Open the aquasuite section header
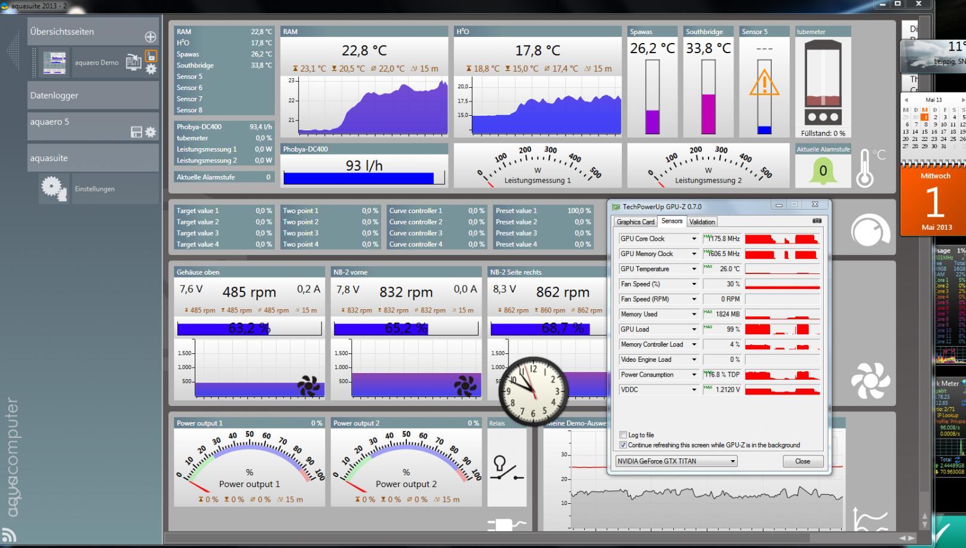The height and width of the screenshot is (548, 966). tap(93, 158)
